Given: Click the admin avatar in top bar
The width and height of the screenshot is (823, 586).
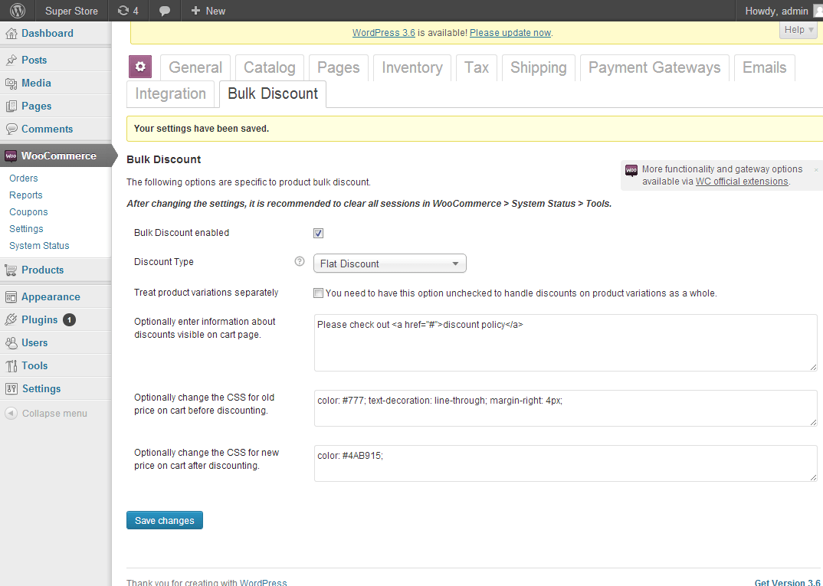Looking at the screenshot, I should click(818, 11).
